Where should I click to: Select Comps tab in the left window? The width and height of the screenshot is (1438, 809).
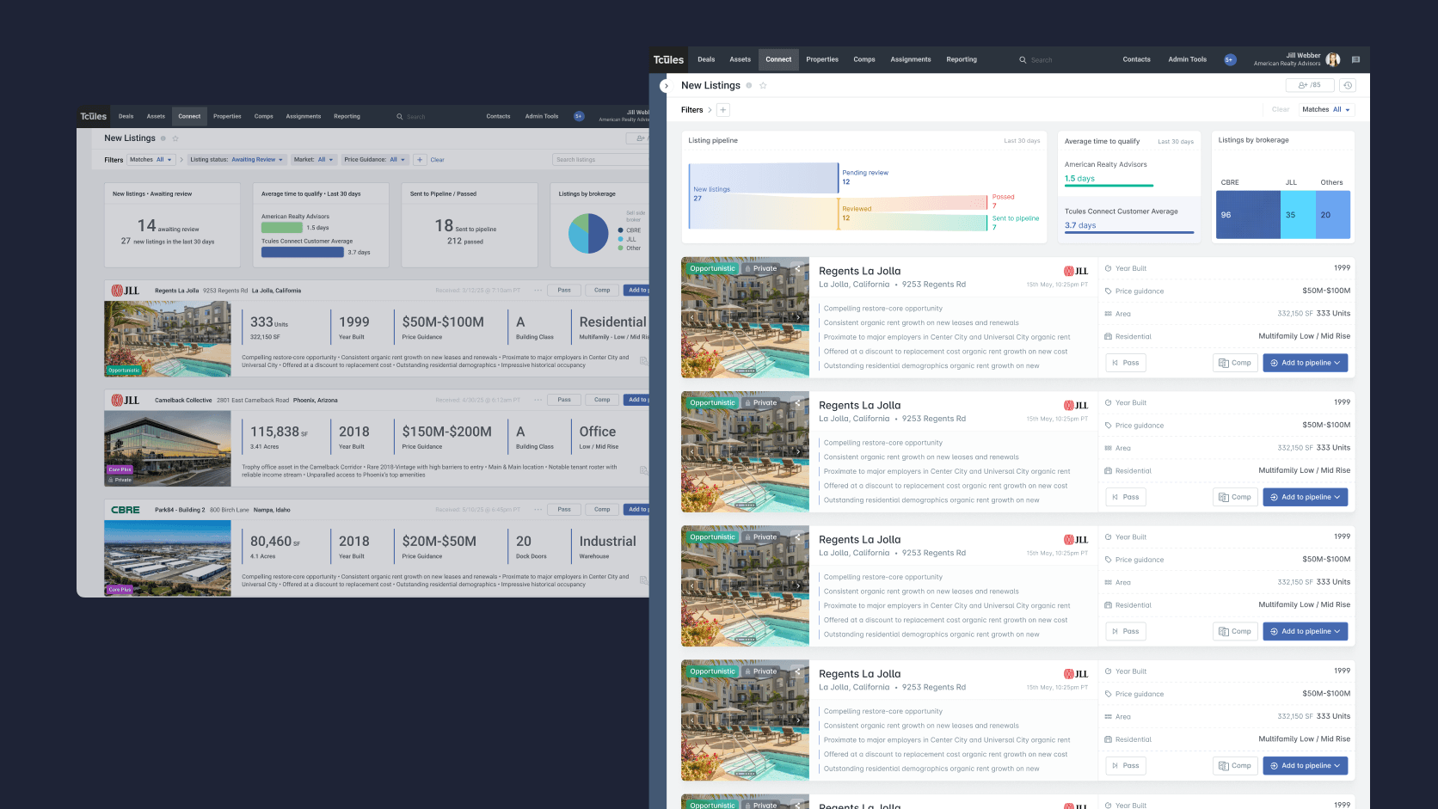(x=264, y=116)
